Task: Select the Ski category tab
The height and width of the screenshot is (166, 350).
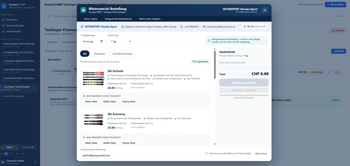Action: pyautogui.click(x=85, y=54)
